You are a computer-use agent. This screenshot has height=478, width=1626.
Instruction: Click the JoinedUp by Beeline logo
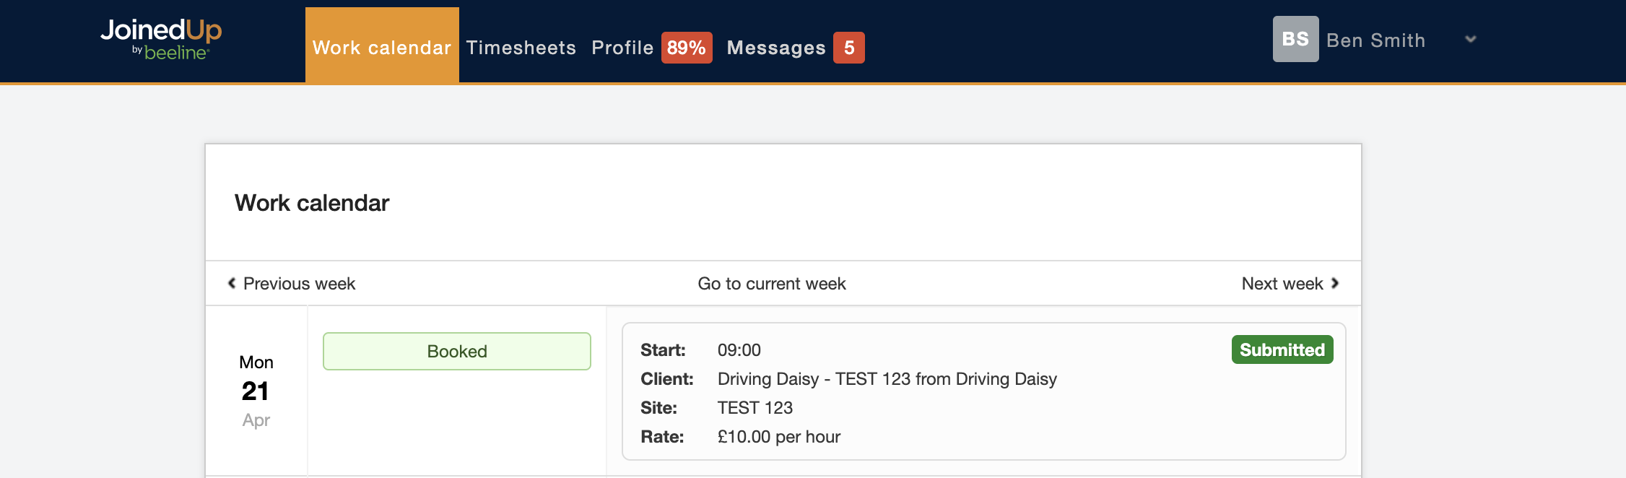161,40
